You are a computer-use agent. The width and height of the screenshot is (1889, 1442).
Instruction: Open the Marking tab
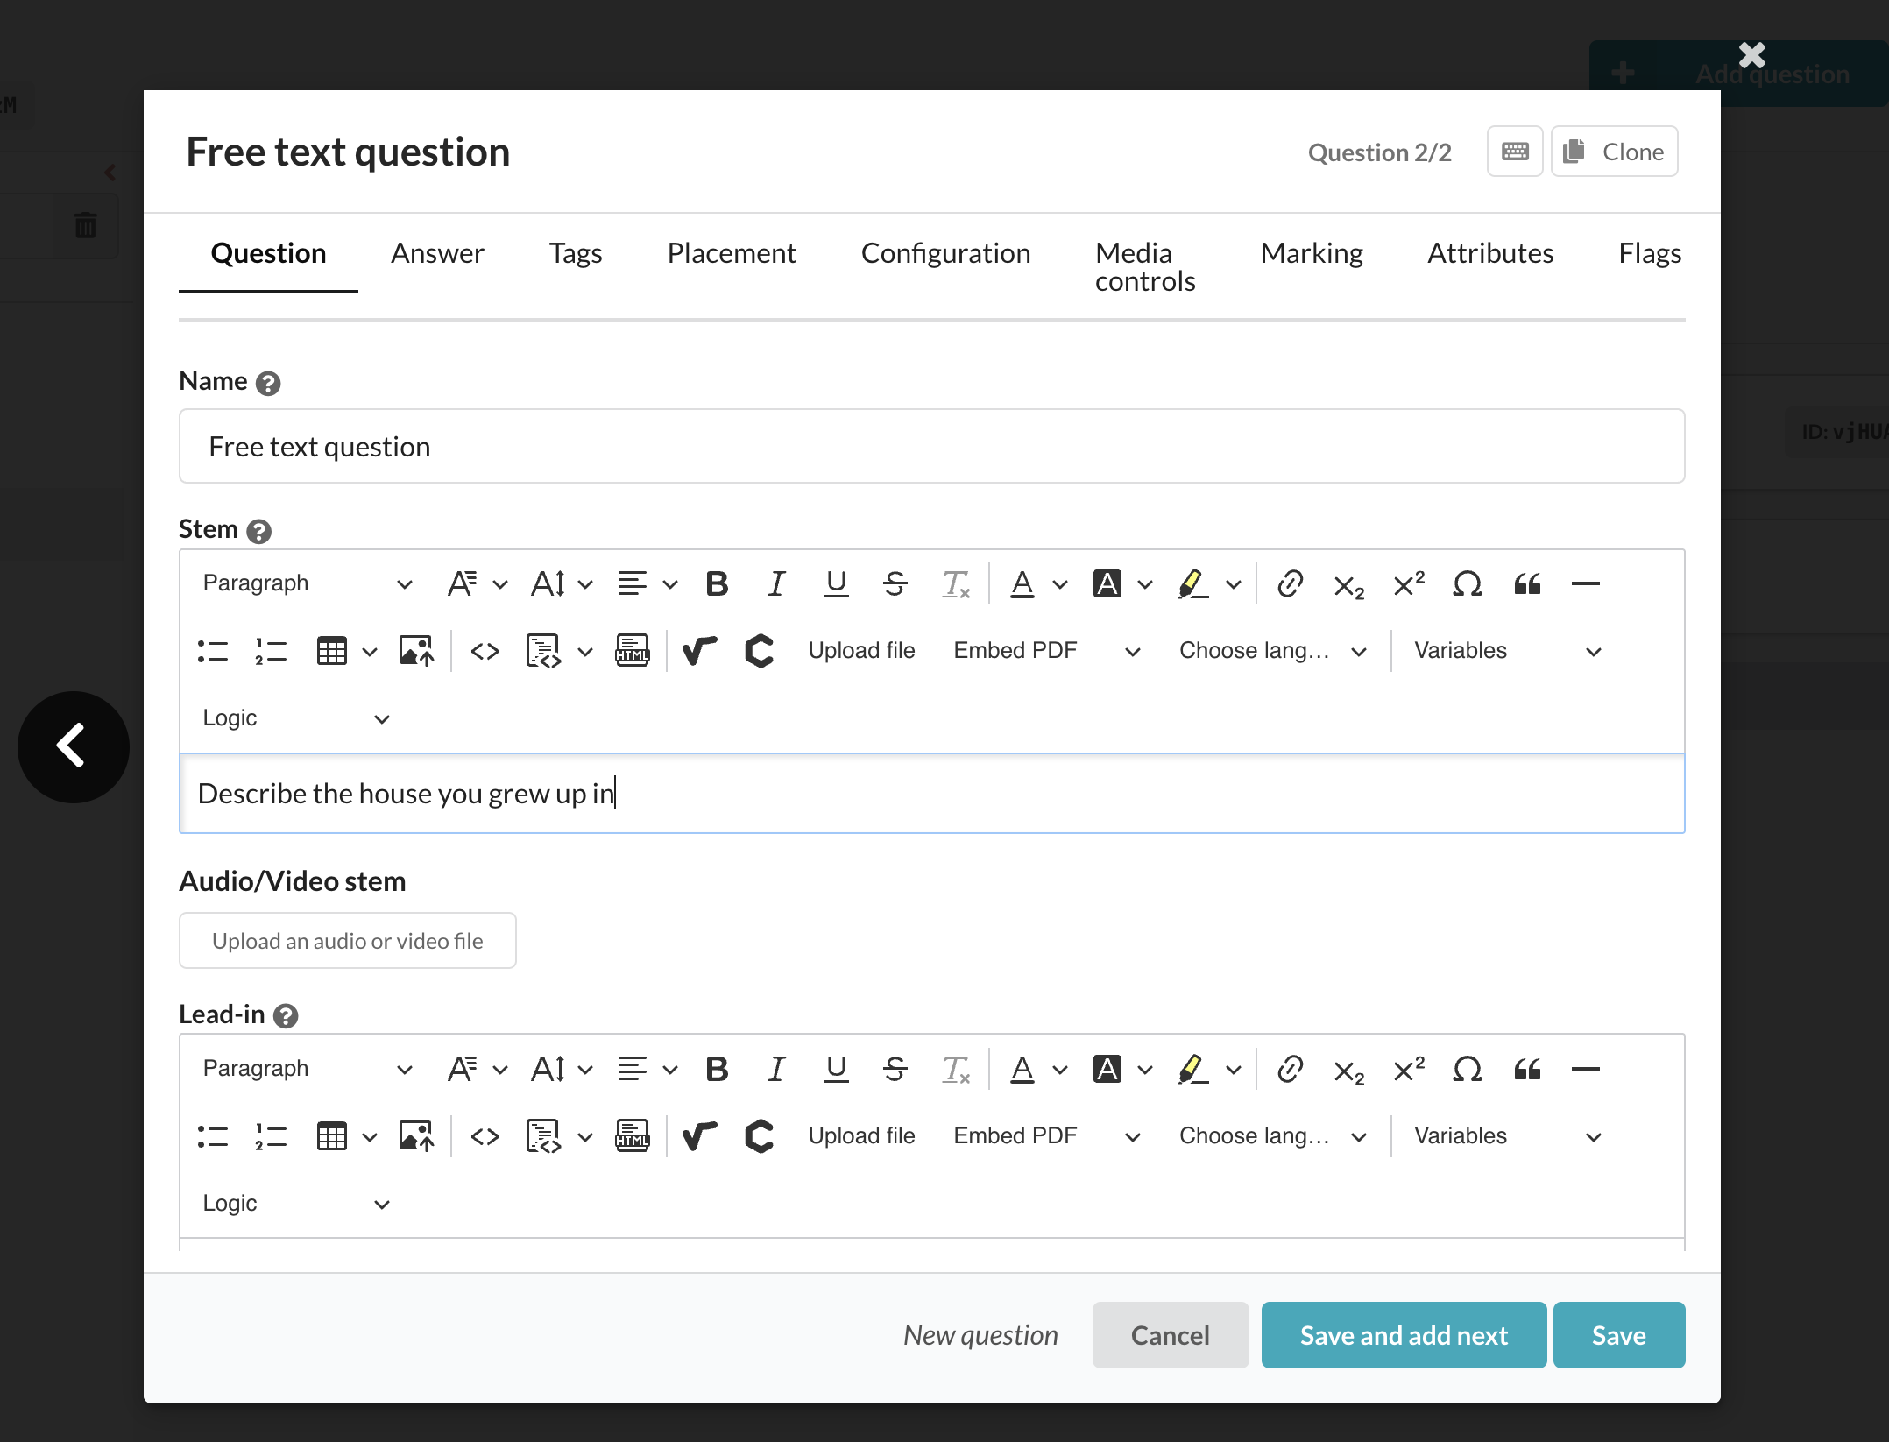[x=1311, y=253]
